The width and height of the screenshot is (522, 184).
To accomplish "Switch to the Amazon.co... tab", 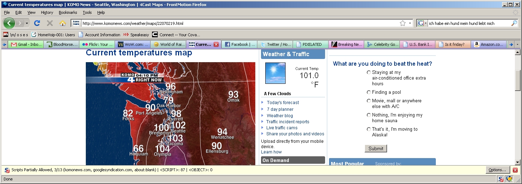I will (489, 44).
